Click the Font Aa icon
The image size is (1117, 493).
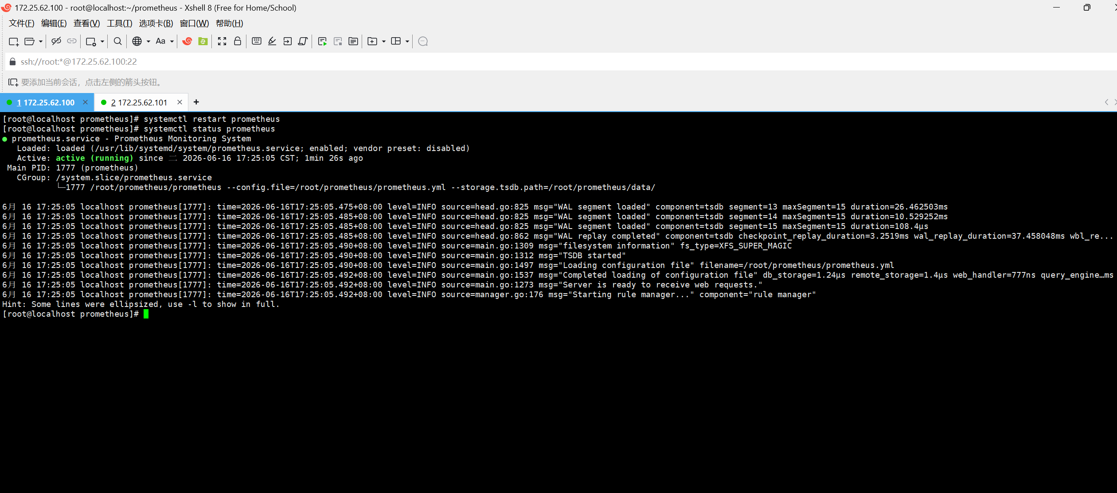(160, 41)
